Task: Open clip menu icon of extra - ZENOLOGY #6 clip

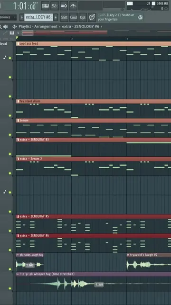Action: click(x=18, y=236)
